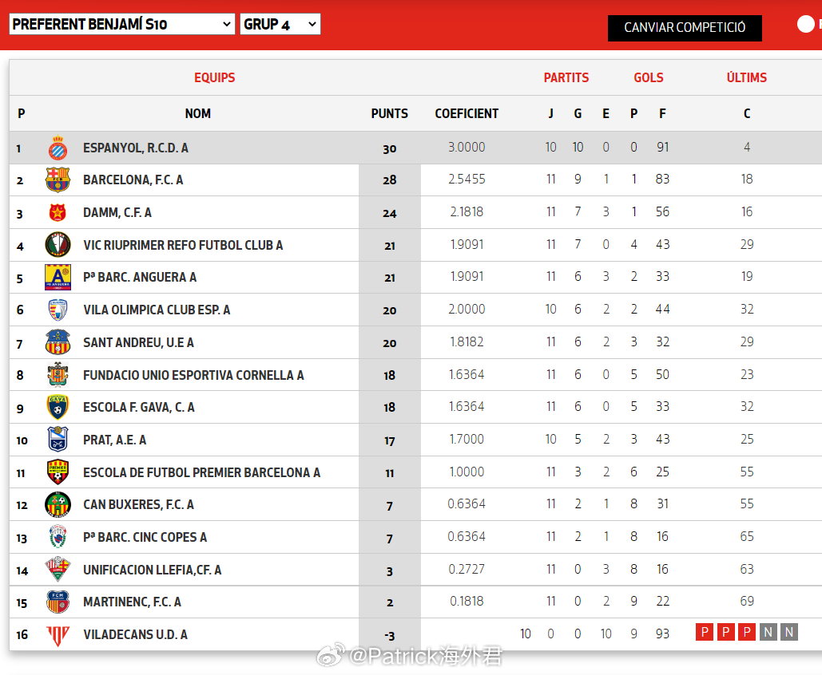Select the PARTITS header tab
The image size is (822, 675).
(x=566, y=77)
